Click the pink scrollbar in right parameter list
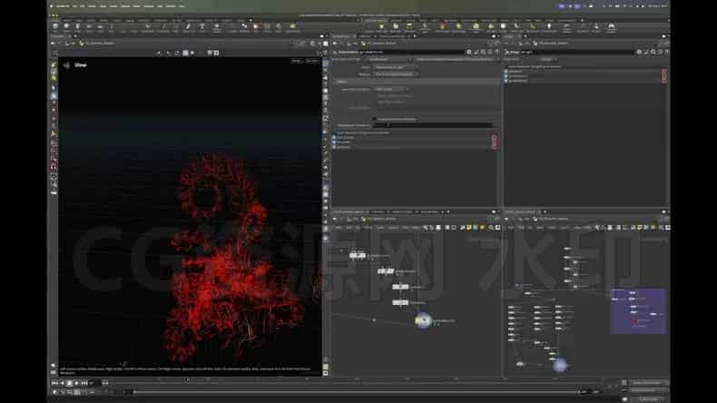Screen dimensions: 717x403 click(x=664, y=75)
